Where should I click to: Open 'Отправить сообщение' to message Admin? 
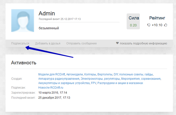(81, 43)
